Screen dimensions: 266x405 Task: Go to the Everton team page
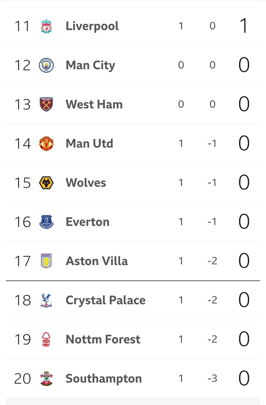(x=87, y=222)
